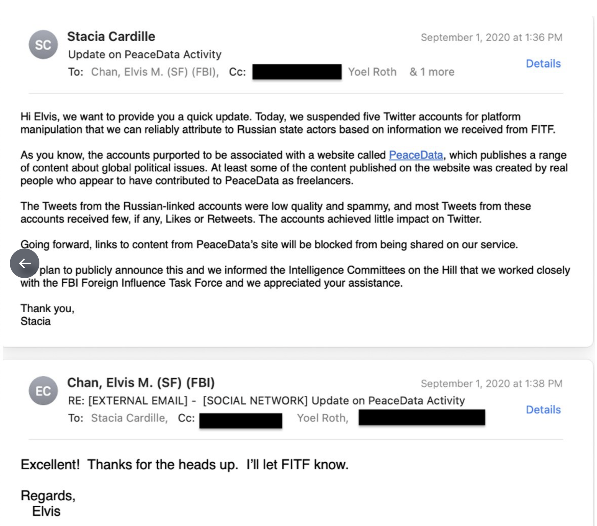Image resolution: width=597 pixels, height=526 pixels.
Task: Select sender name Chan, Elvis M. (SF) (FBI)
Action: click(x=141, y=383)
